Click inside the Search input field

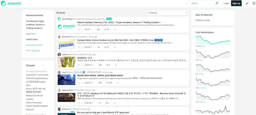[x=202, y=3]
